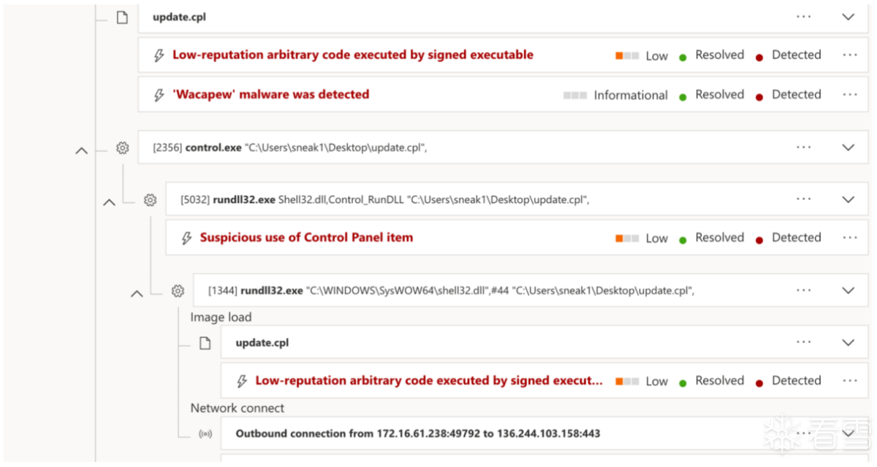Open Suspicious use of Control Panel item alert

pyautogui.click(x=306, y=238)
